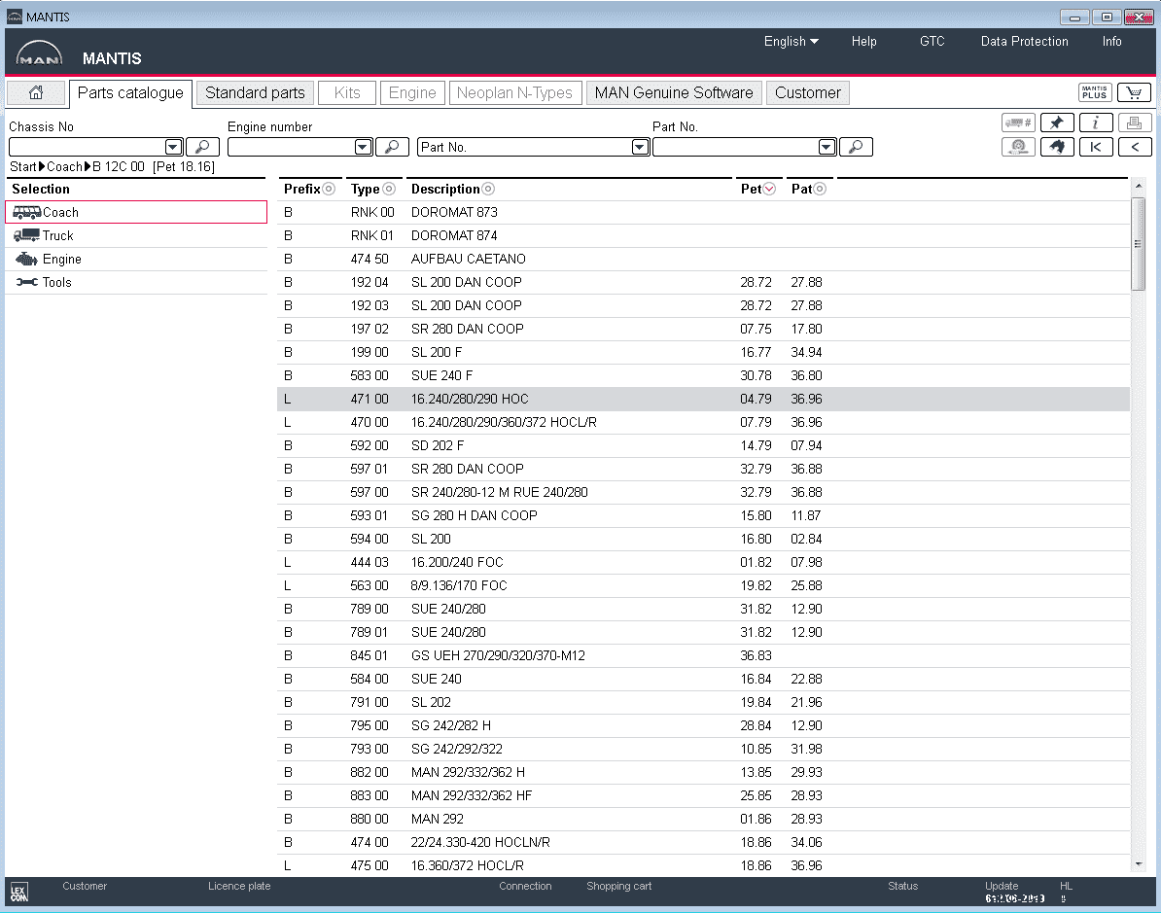
Task: Toggle sort on the Type column
Action: (389, 189)
